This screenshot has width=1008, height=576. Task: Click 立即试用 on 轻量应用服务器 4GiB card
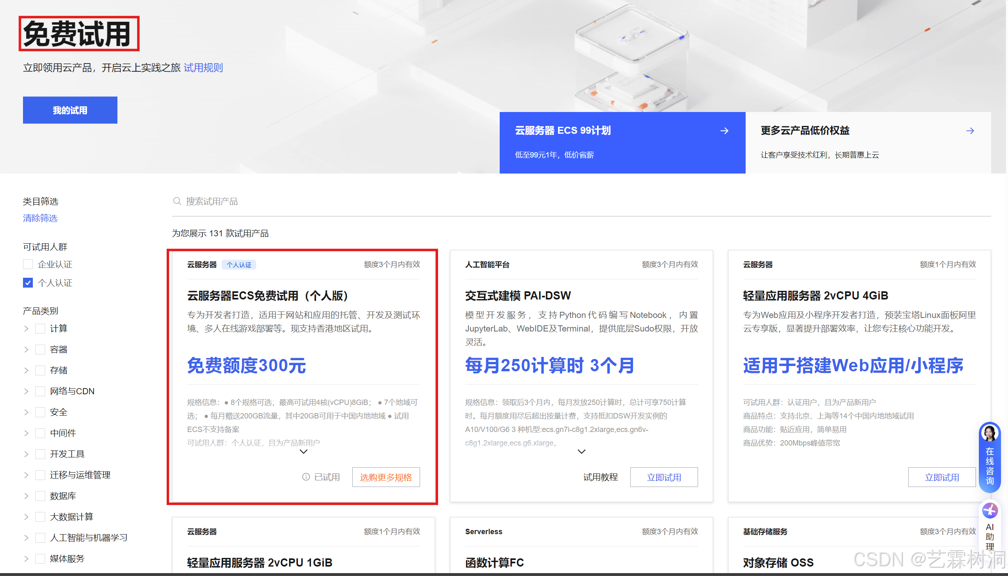942,477
